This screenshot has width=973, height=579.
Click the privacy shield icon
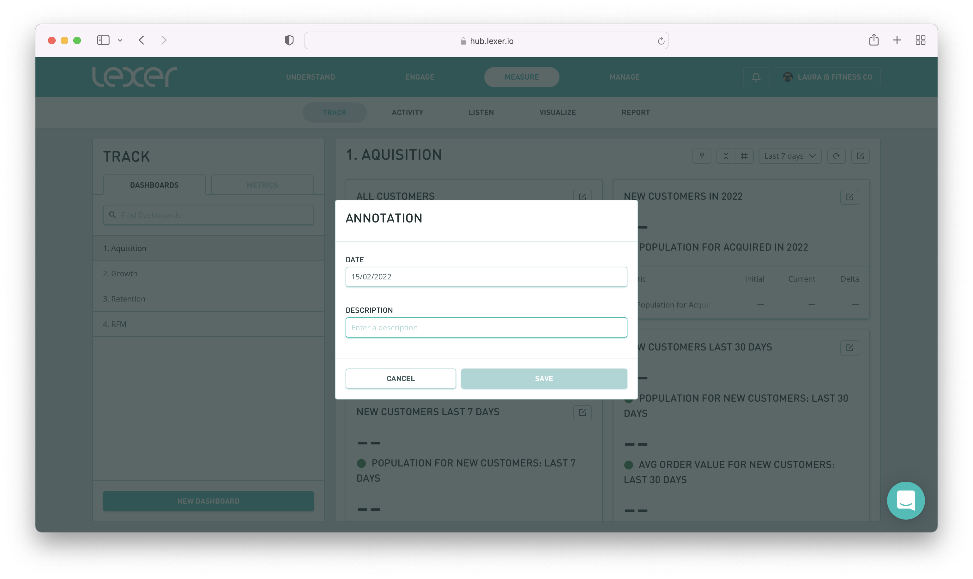point(289,40)
